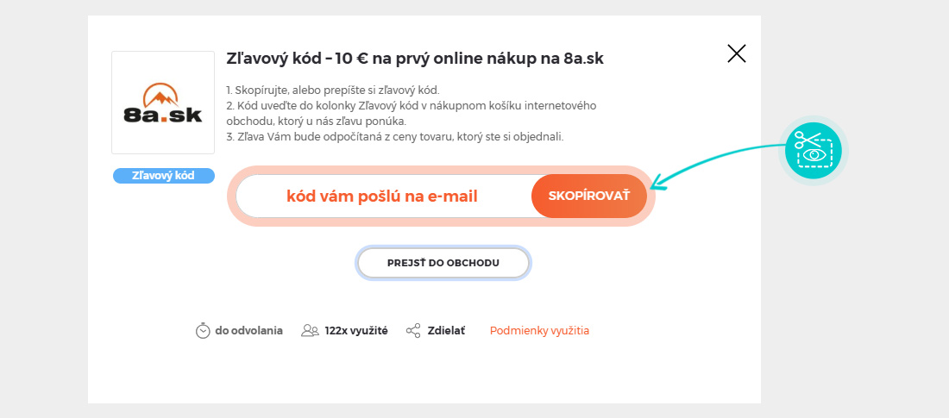949x418 pixels.
Task: Click the coupon code text field
Action: (x=382, y=196)
